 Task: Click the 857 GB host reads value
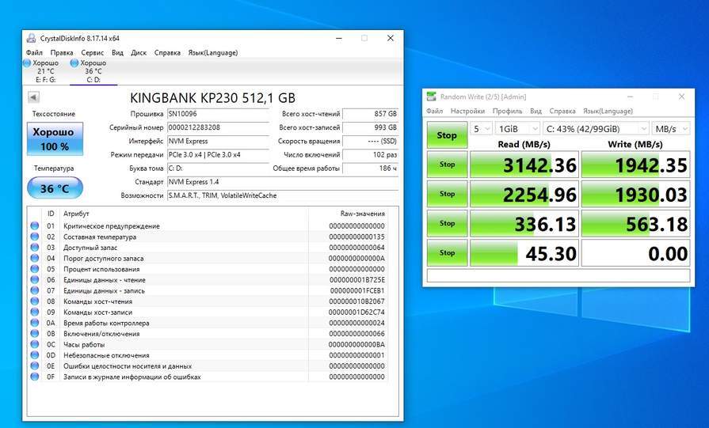(x=370, y=114)
